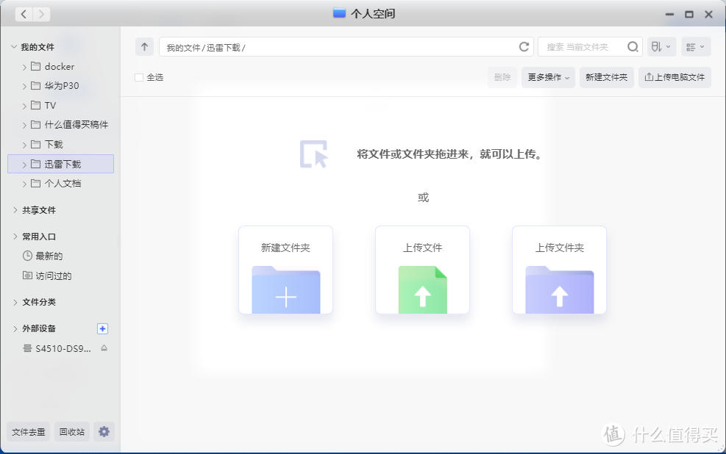Open the settings gear icon
The height and width of the screenshot is (454, 726).
[x=104, y=432]
